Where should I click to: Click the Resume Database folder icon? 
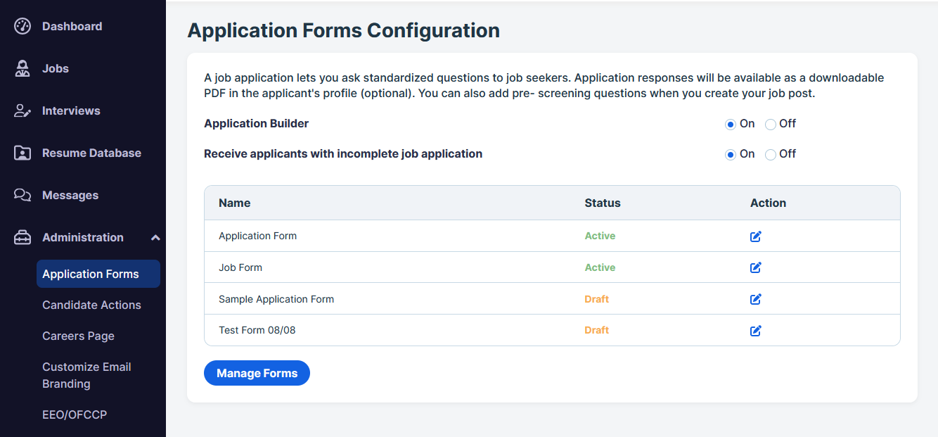23,153
